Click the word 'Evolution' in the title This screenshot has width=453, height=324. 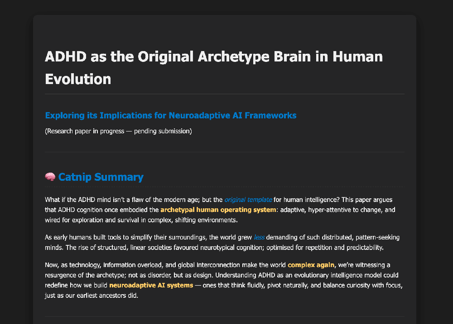[78, 79]
